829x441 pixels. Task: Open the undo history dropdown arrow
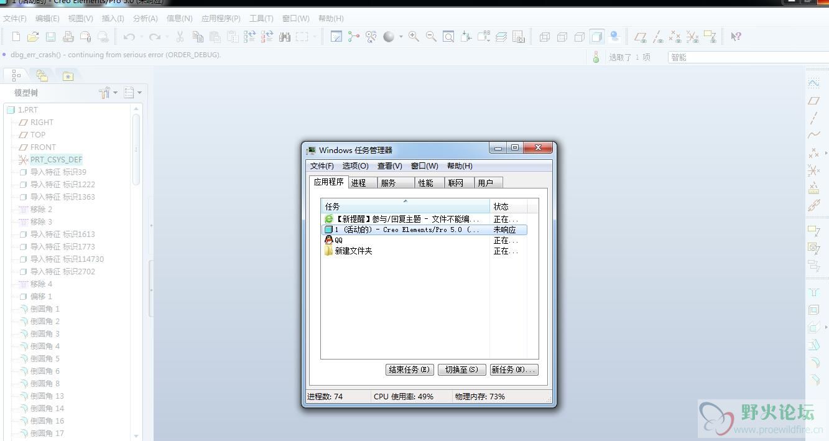pyautogui.click(x=142, y=37)
